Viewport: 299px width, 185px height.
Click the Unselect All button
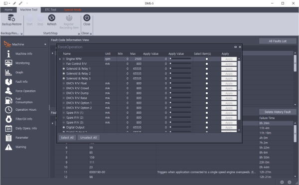(89, 138)
